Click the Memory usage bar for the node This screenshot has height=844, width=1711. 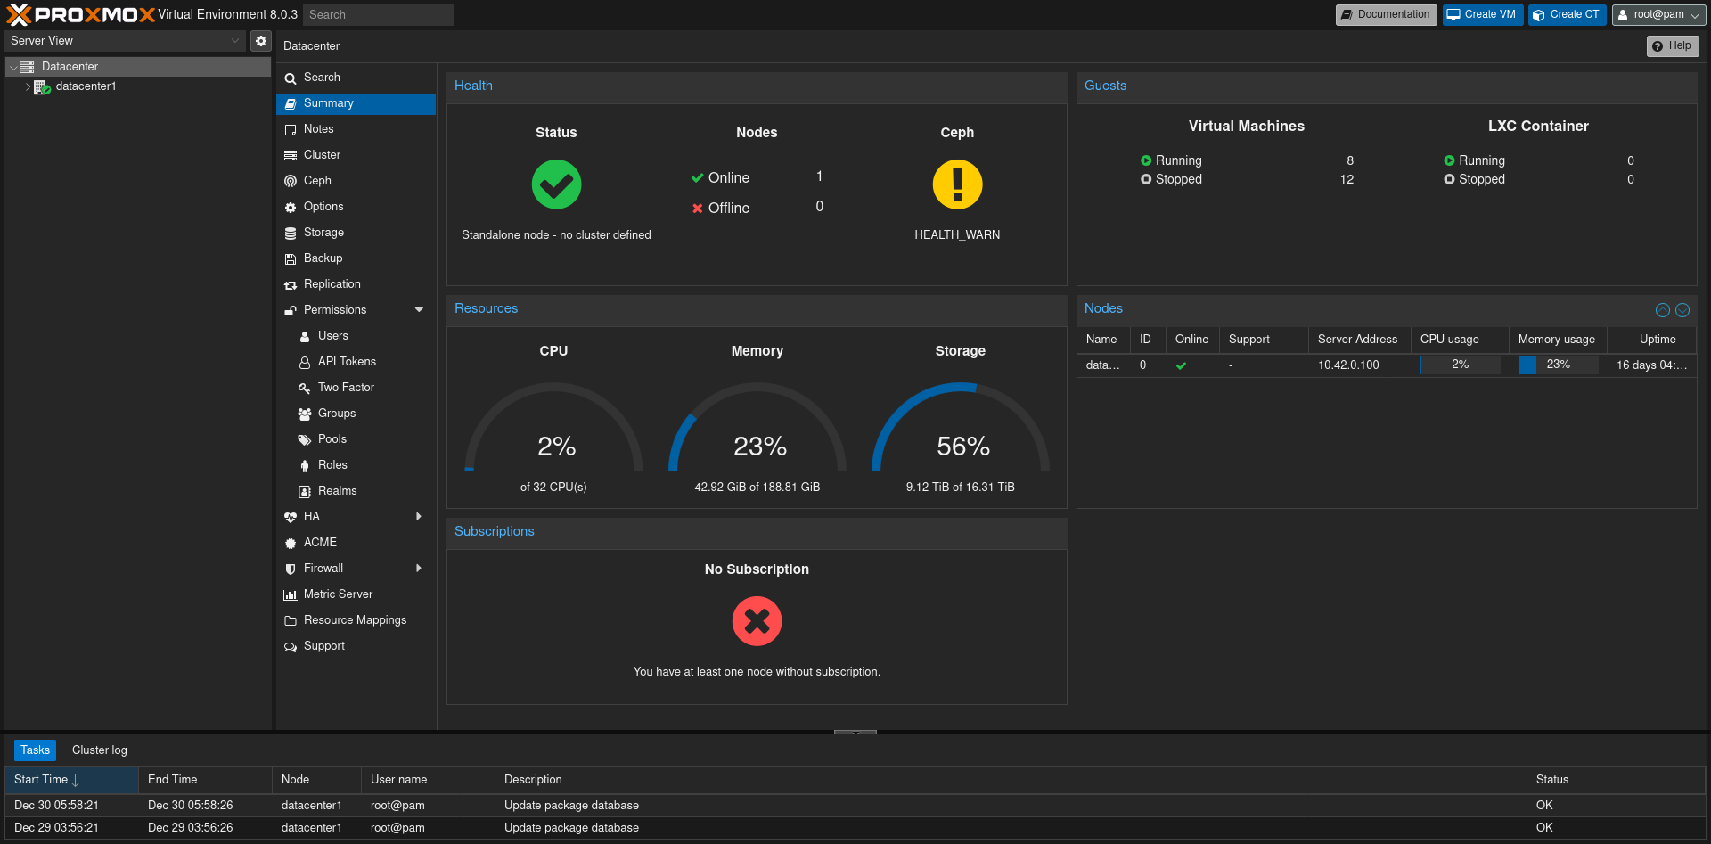[x=1557, y=365]
